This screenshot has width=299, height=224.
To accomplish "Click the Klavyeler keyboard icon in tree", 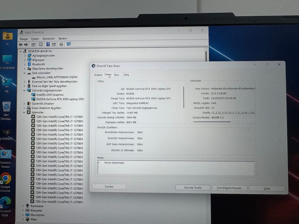I will pos(27,210).
